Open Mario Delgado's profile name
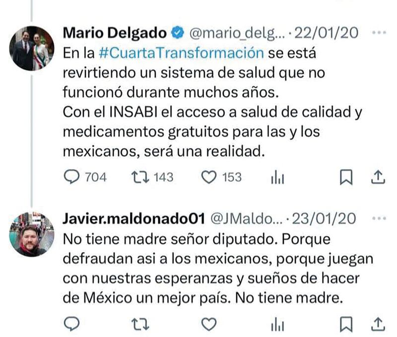The height and width of the screenshot is (337, 397). pyautogui.click(x=115, y=33)
